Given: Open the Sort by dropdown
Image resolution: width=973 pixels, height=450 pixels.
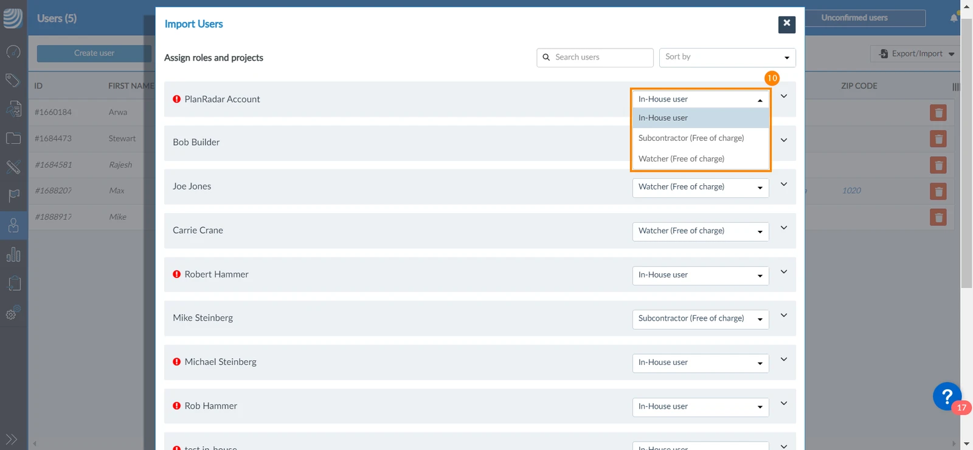Looking at the screenshot, I should click(x=727, y=57).
